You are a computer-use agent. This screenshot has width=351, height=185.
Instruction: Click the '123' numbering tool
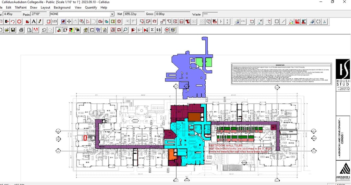click(55, 22)
